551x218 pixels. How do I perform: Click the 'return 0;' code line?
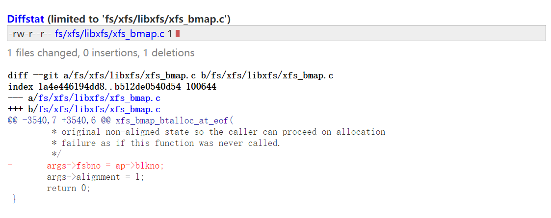tap(69, 188)
